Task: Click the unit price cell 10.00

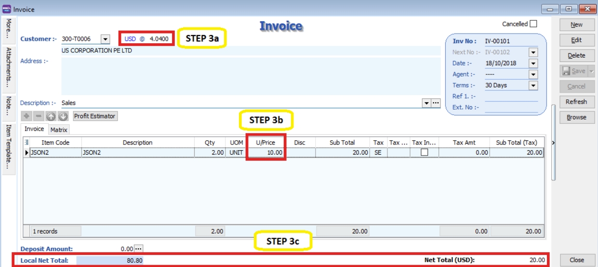Action: click(266, 152)
